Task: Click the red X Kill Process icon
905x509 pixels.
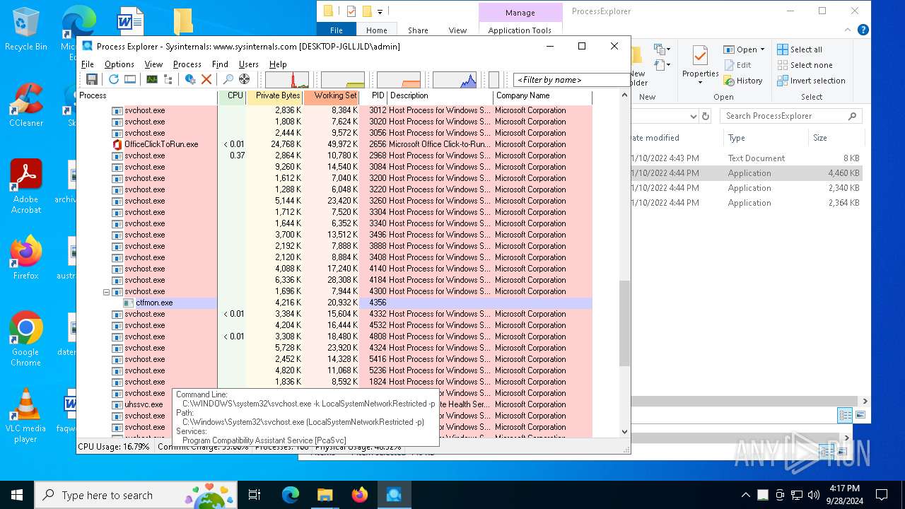Action: (206, 79)
